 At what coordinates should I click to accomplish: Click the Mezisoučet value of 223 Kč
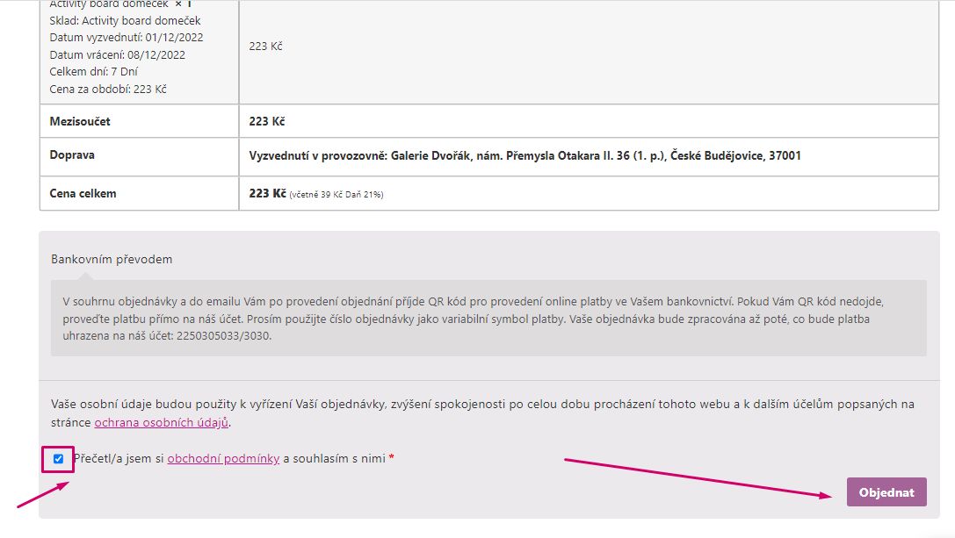point(267,121)
